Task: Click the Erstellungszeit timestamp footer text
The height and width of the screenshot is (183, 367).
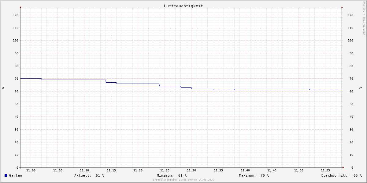Action: point(183,180)
